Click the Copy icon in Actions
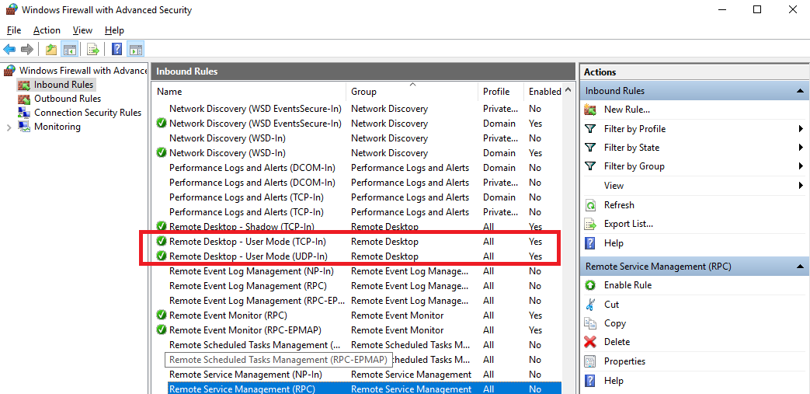Image resolution: width=810 pixels, height=394 pixels. click(x=590, y=323)
